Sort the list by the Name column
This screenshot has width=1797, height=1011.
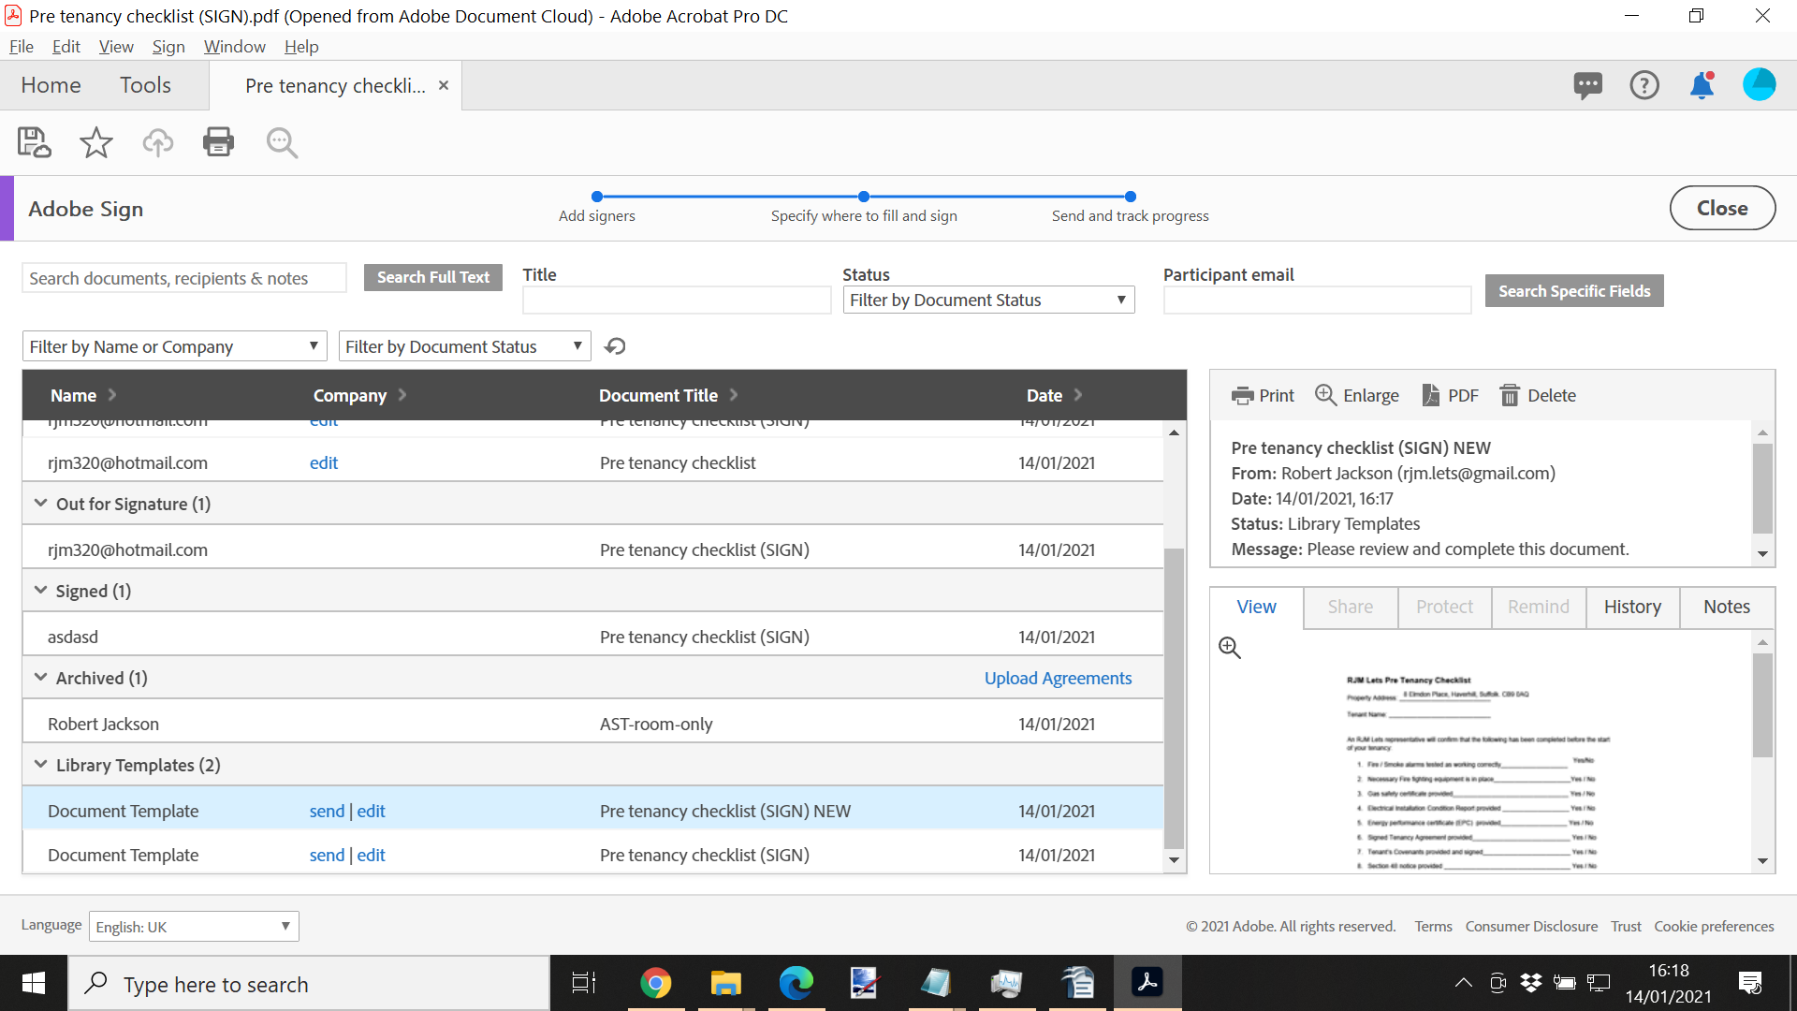(83, 395)
